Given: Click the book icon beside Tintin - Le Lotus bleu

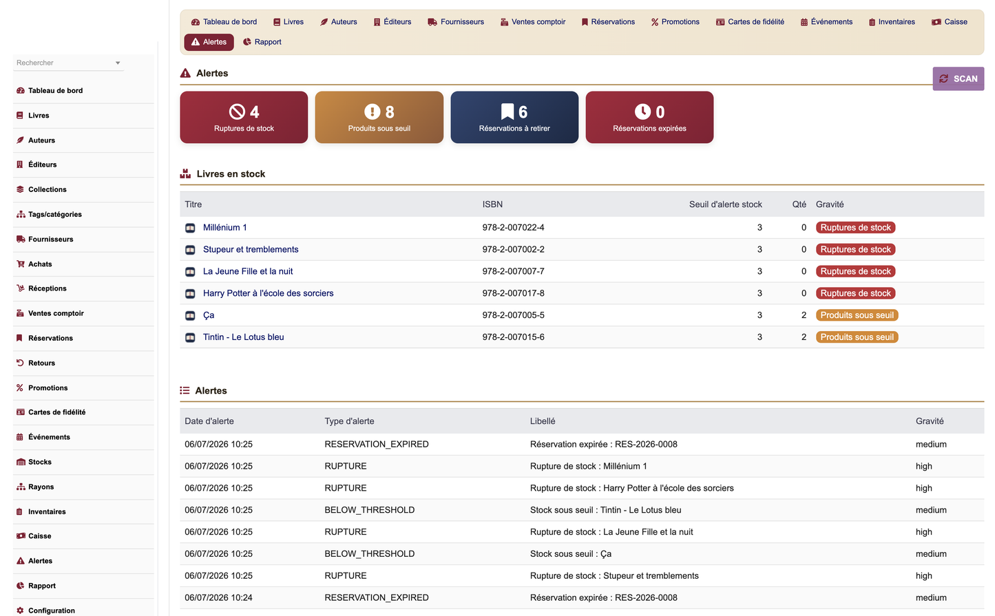Looking at the screenshot, I should click(190, 338).
